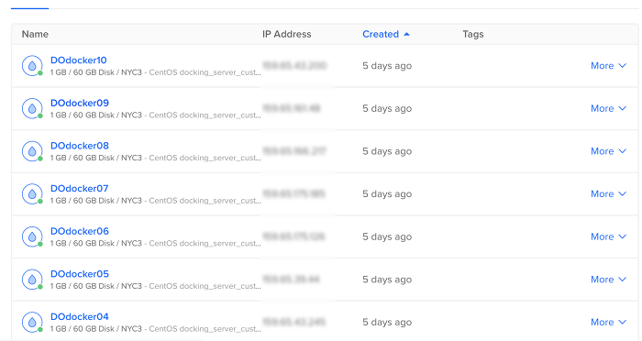Click the specs line under DOdocker08
Viewport: 642px width, 341px height.
(156, 158)
